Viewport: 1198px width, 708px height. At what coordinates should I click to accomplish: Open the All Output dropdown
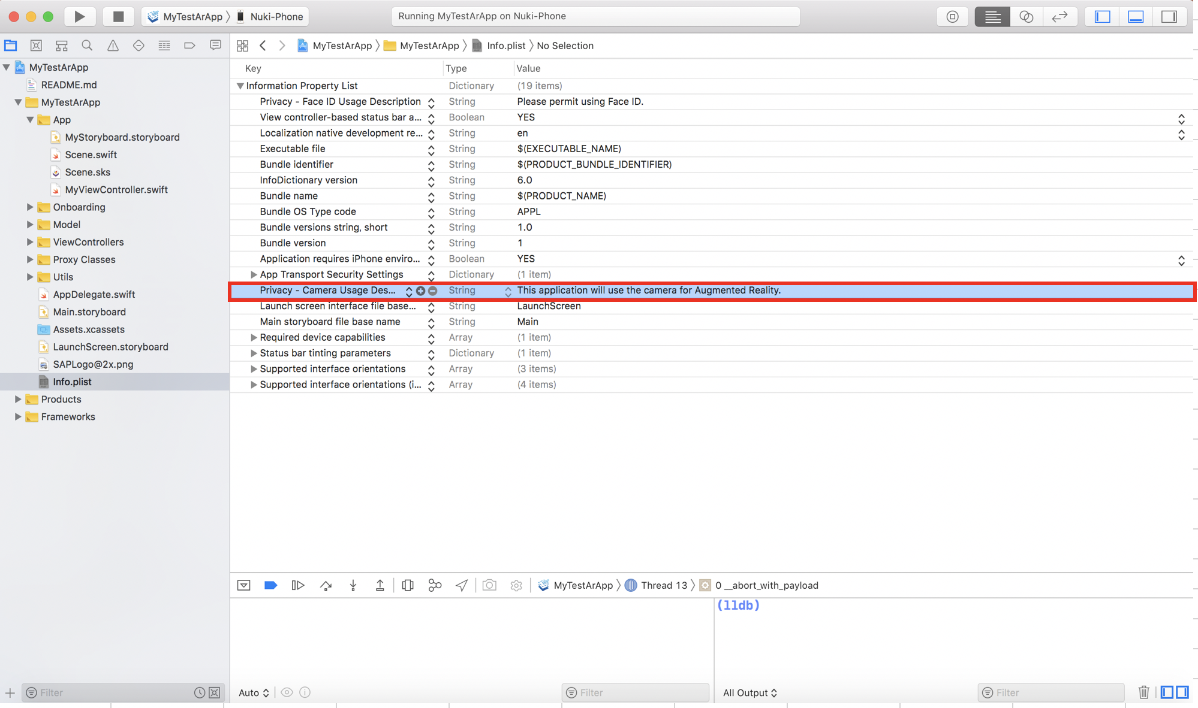pyautogui.click(x=749, y=692)
